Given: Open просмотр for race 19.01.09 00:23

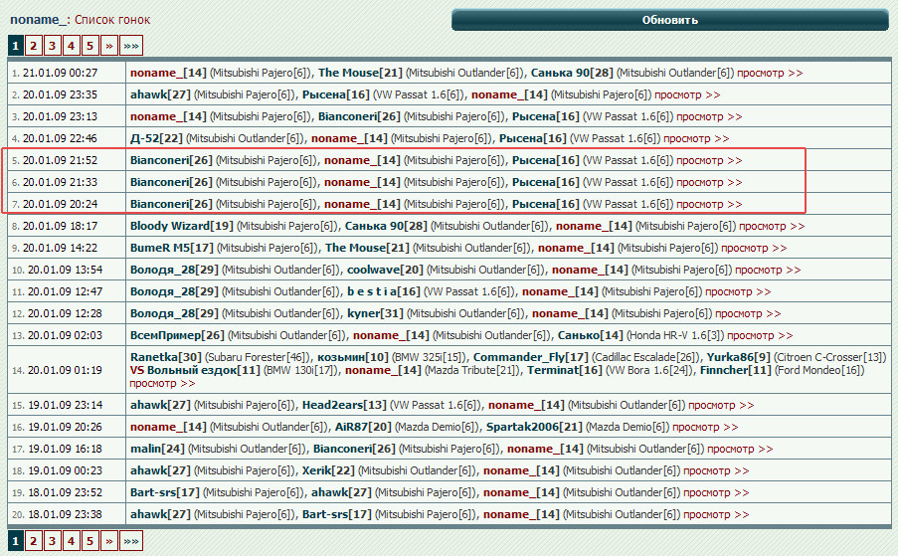Looking at the screenshot, I should [716, 470].
